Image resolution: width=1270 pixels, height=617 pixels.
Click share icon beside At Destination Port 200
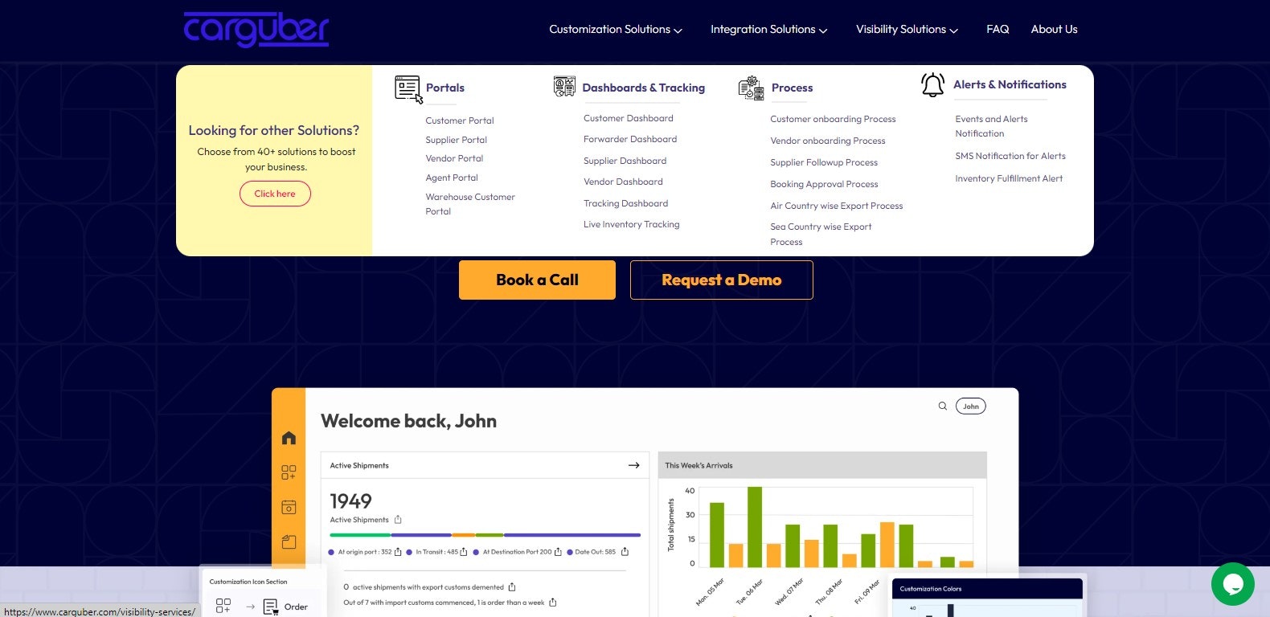tap(558, 552)
